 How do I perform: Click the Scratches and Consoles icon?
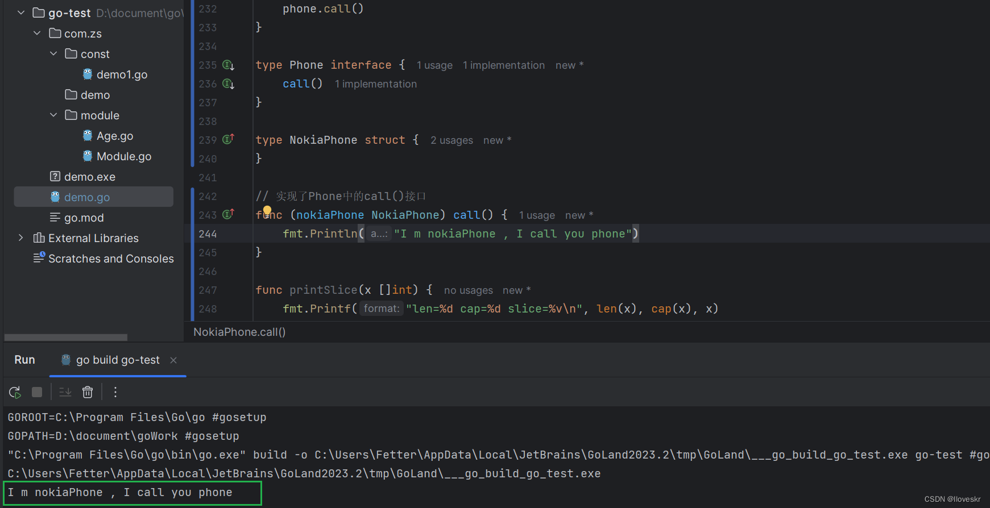(x=39, y=258)
